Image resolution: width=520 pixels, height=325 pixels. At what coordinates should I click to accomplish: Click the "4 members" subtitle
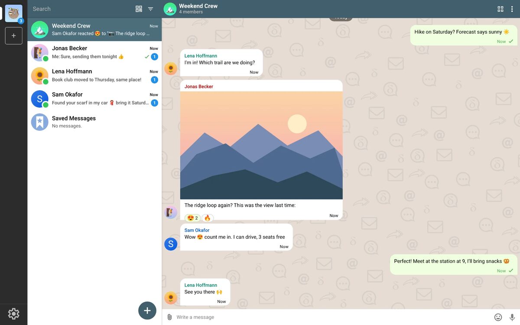[191, 12]
